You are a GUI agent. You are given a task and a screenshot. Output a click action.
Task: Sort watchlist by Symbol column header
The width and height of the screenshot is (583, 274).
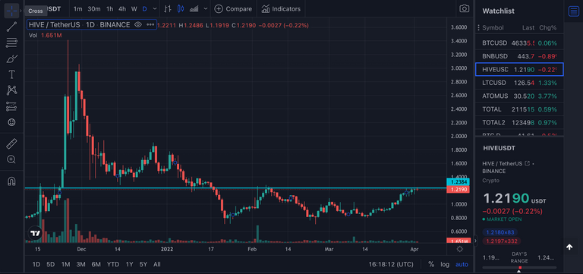click(493, 28)
